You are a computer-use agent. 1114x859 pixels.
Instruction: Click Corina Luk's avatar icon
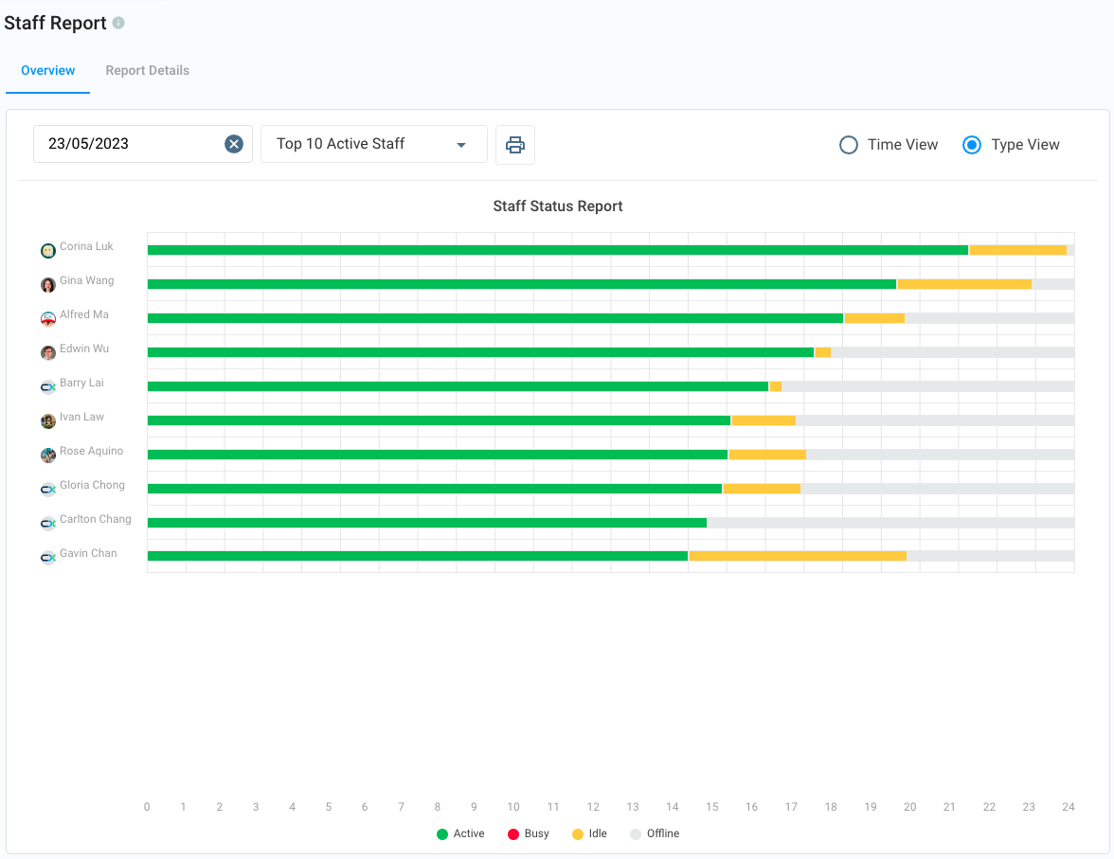click(48, 251)
